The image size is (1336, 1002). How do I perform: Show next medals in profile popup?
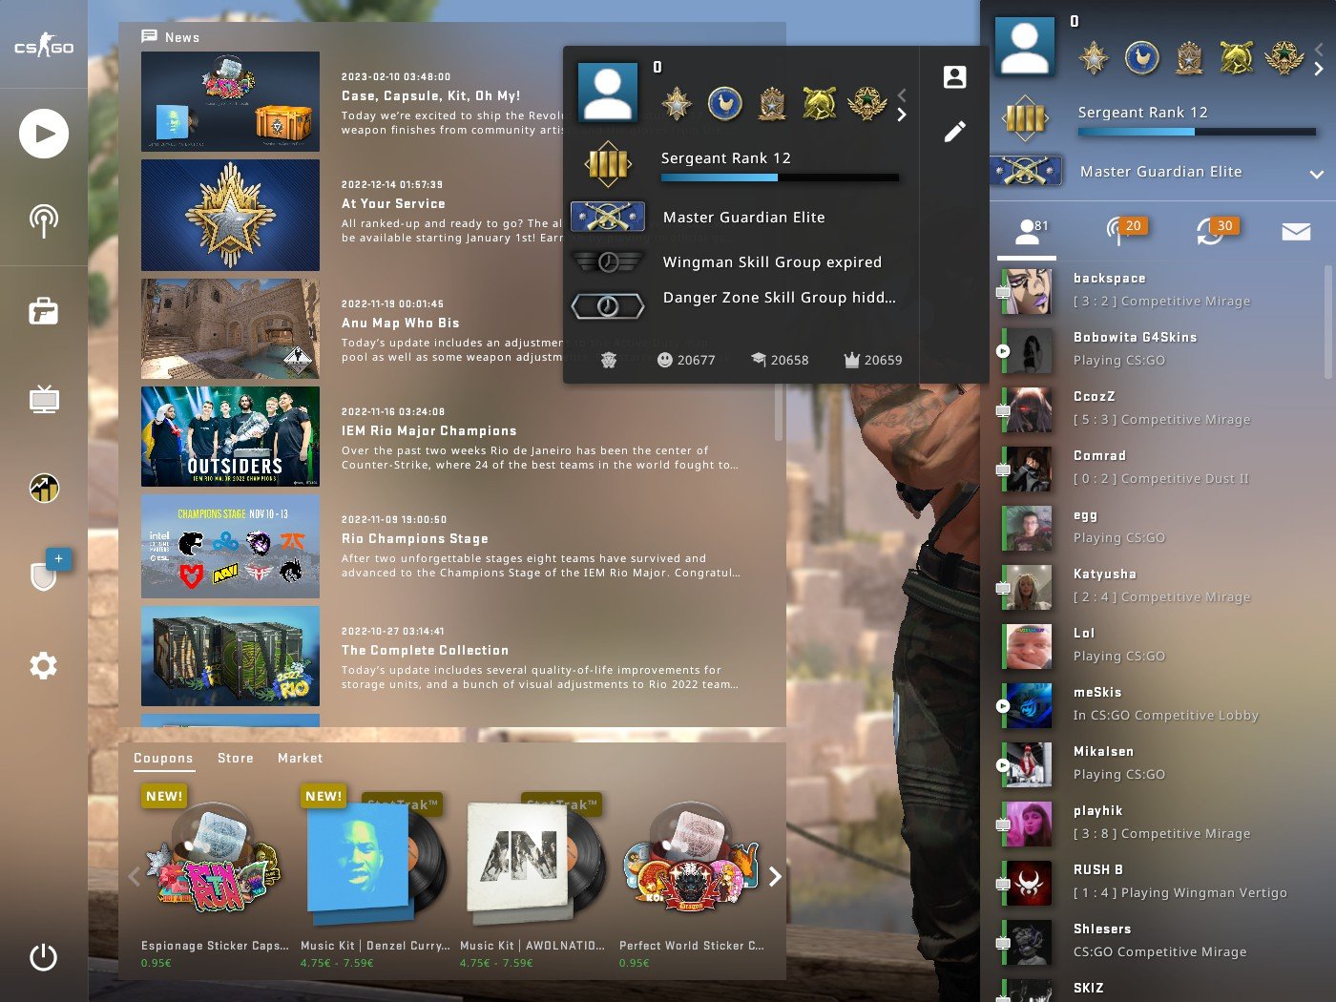902,115
